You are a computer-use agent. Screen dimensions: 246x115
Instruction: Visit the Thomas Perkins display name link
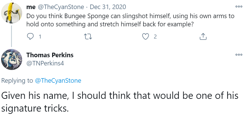tap(50, 55)
